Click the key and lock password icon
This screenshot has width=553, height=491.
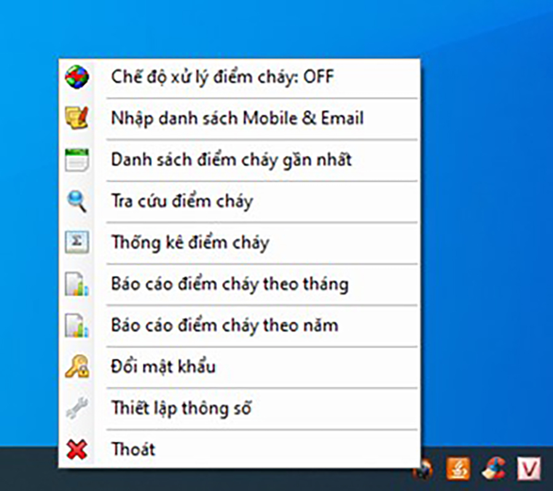[77, 366]
